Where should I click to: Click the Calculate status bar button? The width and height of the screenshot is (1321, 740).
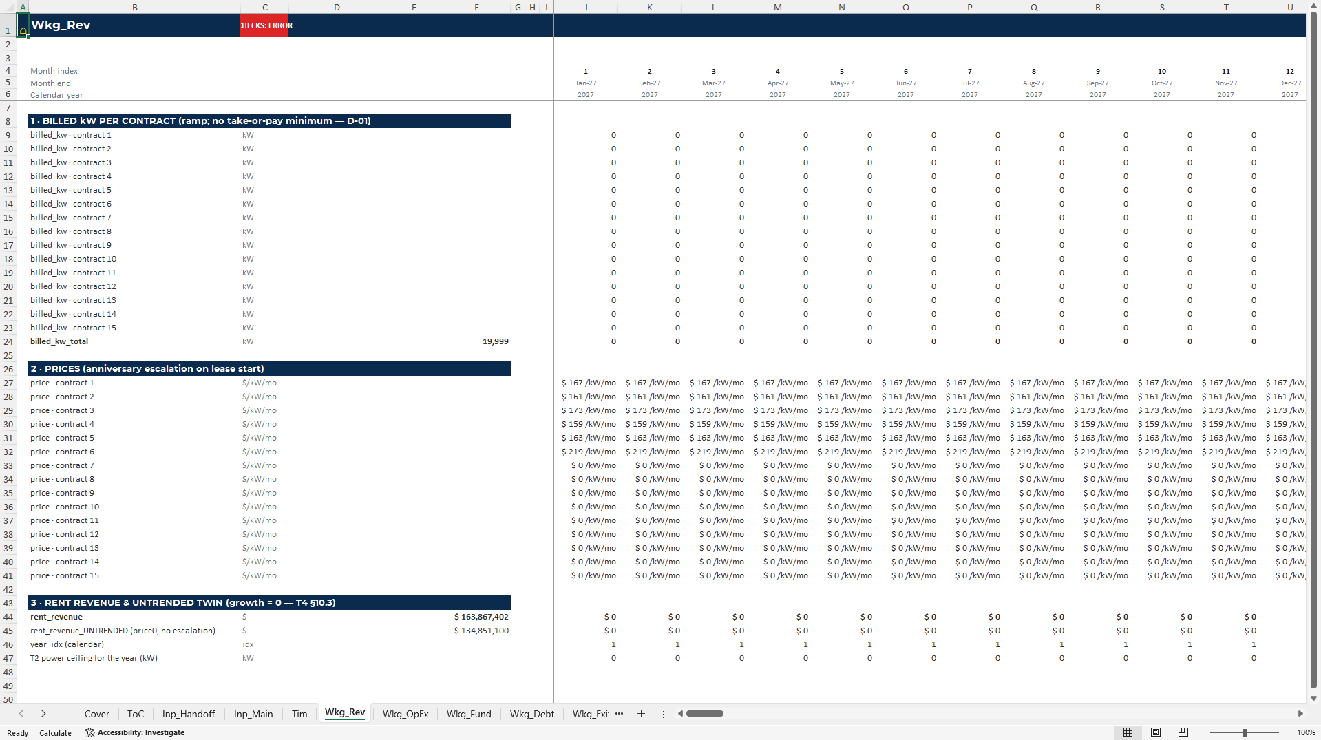point(55,733)
